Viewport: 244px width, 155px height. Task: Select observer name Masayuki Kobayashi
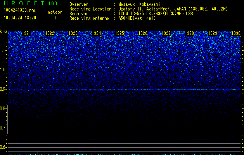pos(139,5)
